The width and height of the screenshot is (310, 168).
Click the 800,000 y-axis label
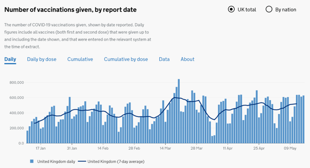pos(17,83)
